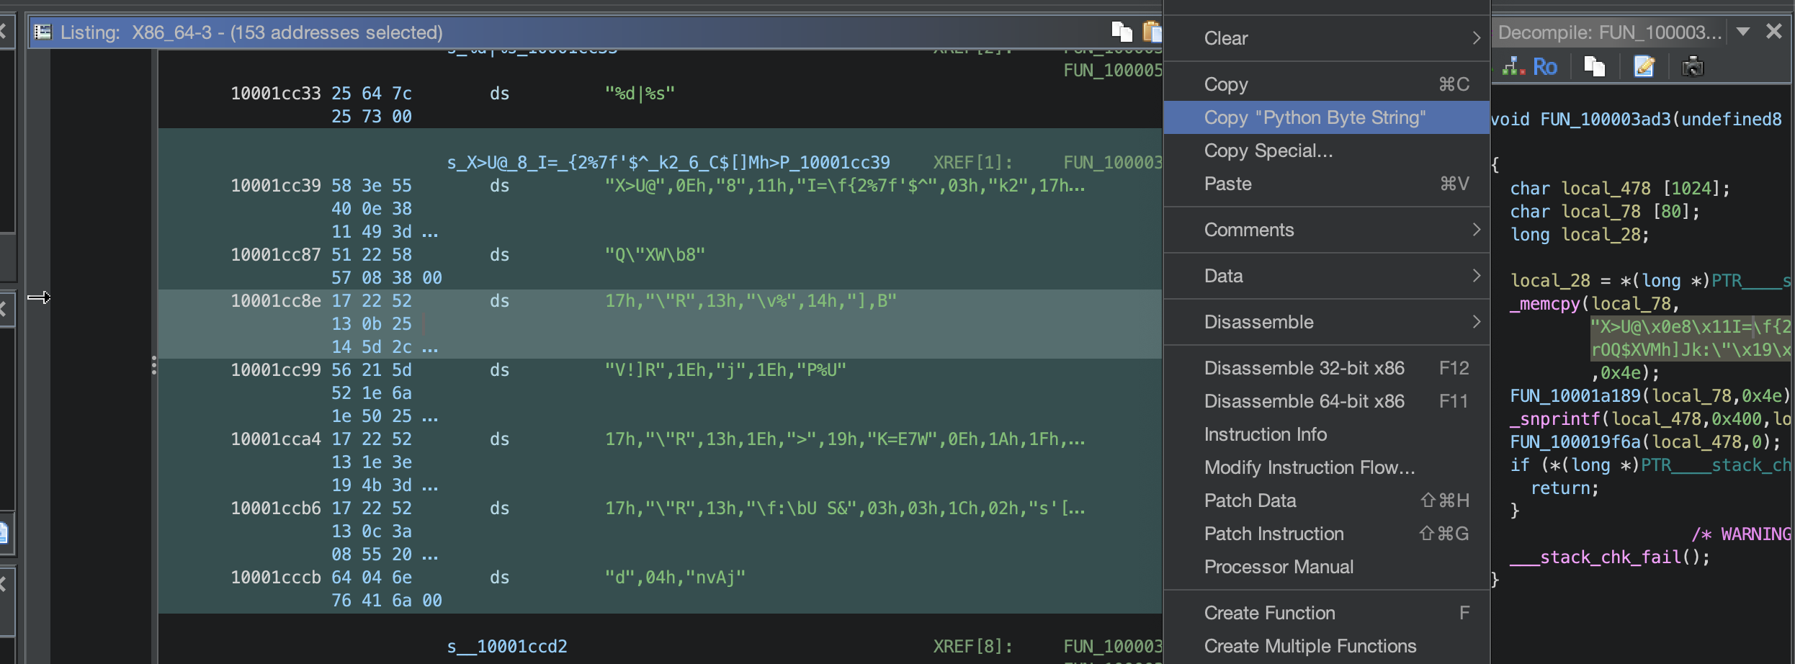
Task: Expand the Clear submenu
Action: pyautogui.click(x=1327, y=38)
